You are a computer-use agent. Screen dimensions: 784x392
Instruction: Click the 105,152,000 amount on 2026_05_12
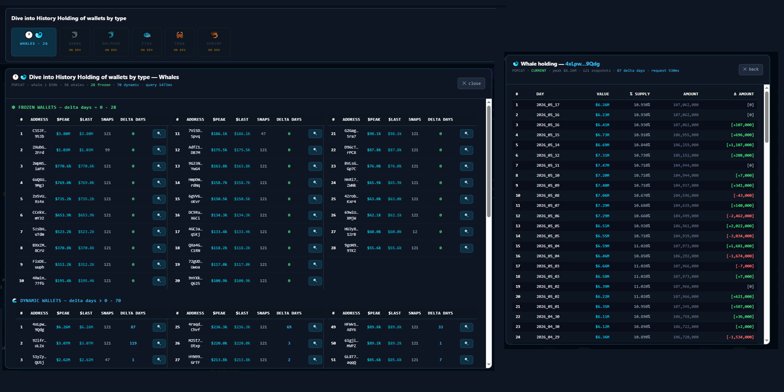[686, 155]
